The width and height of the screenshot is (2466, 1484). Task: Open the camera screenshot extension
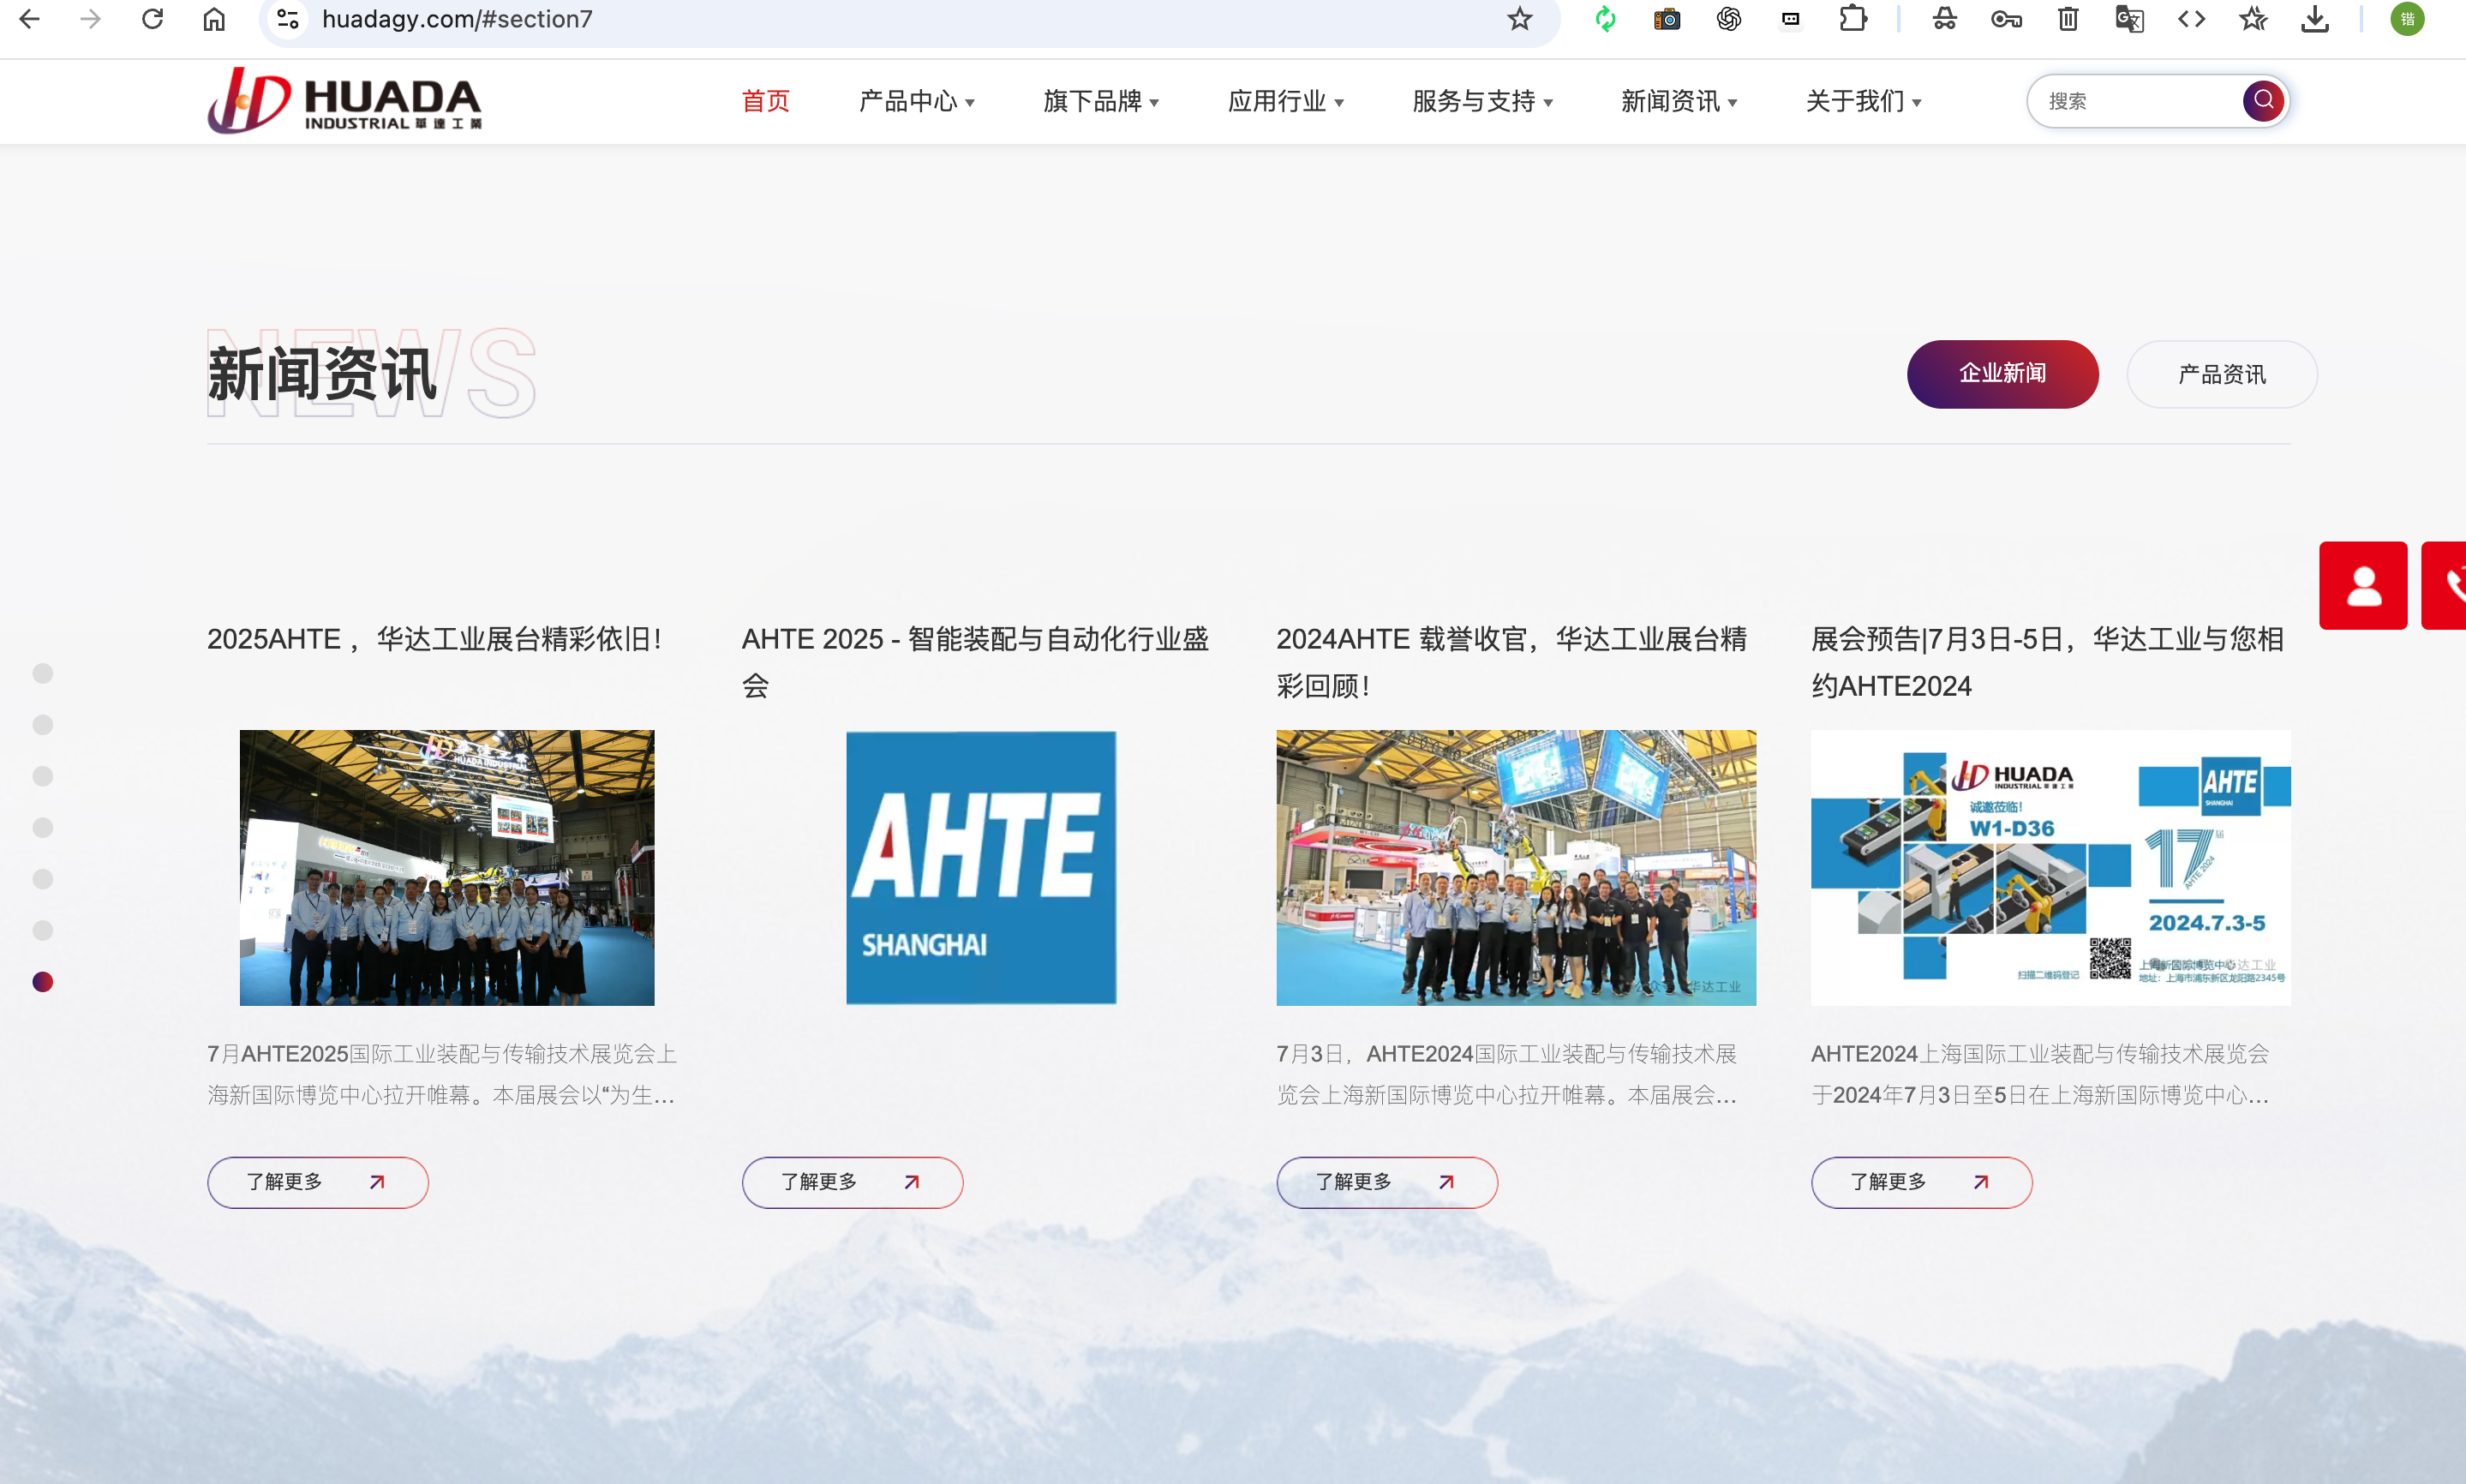tap(1667, 19)
